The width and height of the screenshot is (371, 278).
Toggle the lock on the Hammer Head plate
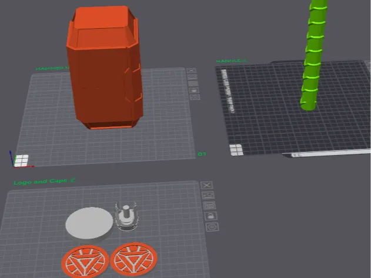(194, 90)
